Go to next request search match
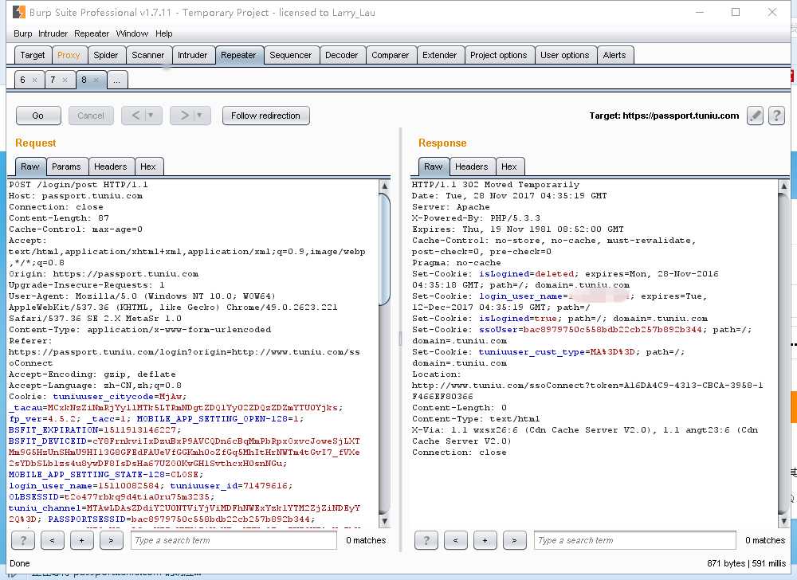The width and height of the screenshot is (797, 580). coord(111,540)
